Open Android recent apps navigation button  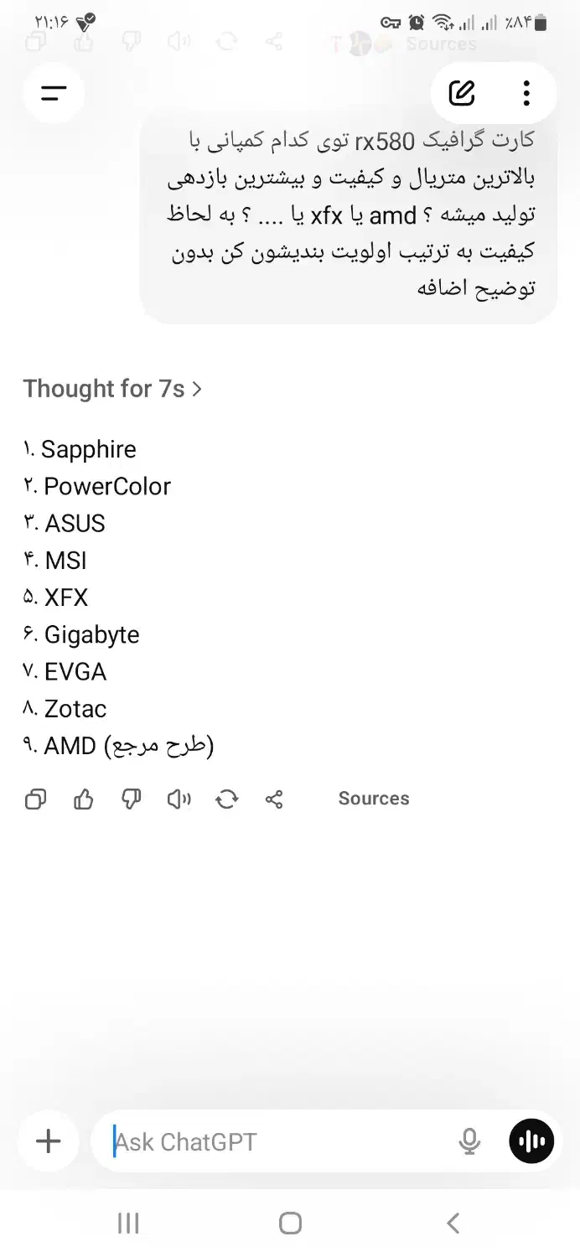[x=128, y=1223]
